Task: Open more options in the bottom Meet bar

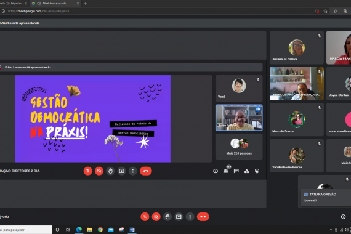Action: (x=190, y=217)
